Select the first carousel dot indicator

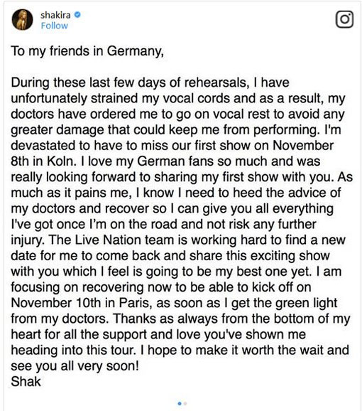[180, 403]
